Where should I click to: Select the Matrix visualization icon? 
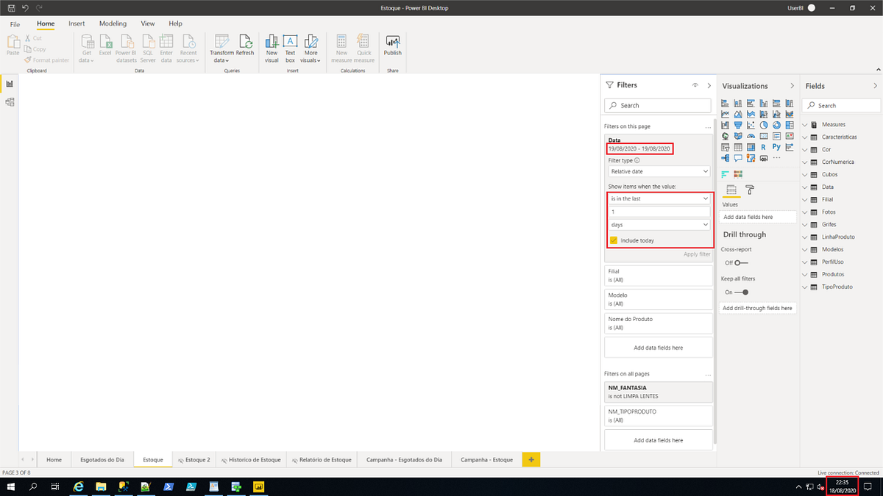click(x=751, y=146)
